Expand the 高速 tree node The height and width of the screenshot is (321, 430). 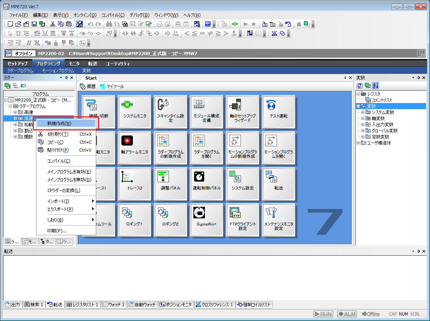coord(15,112)
